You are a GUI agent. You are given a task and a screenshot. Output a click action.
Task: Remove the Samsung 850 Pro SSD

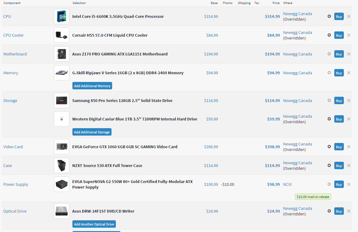[x=349, y=100]
